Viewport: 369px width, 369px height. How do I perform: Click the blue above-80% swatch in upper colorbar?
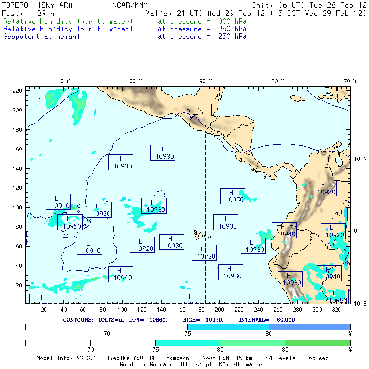click(x=310, y=327)
